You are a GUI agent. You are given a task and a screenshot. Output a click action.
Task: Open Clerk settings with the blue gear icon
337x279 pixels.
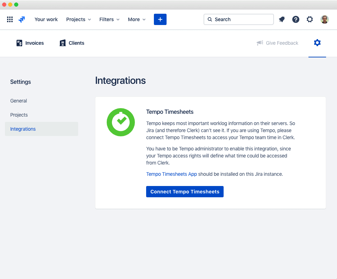pos(317,43)
